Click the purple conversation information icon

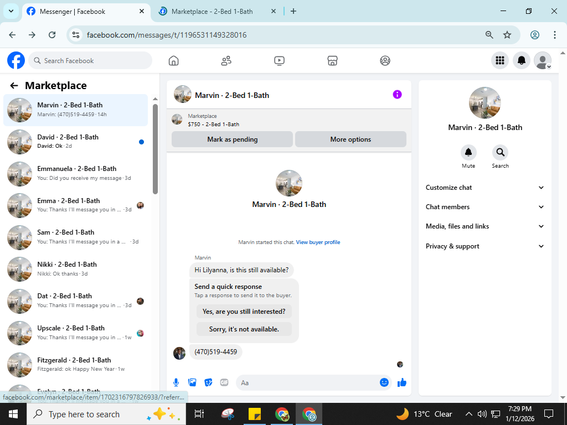(397, 95)
